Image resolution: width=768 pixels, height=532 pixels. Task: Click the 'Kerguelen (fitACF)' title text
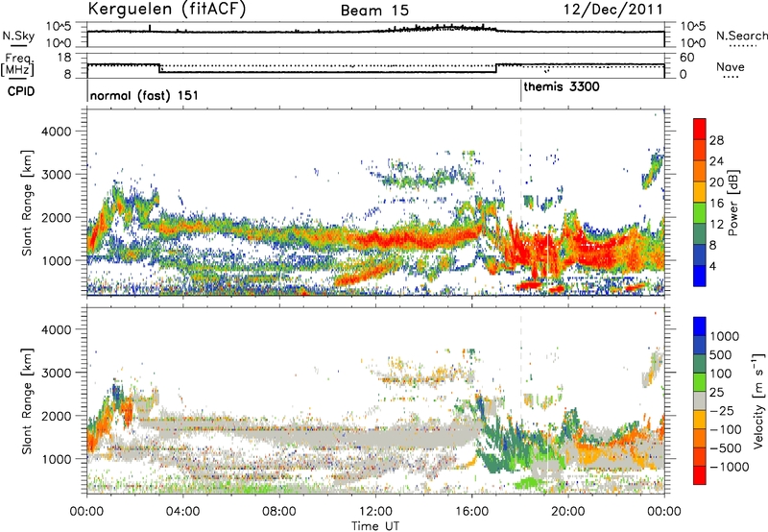point(166,10)
